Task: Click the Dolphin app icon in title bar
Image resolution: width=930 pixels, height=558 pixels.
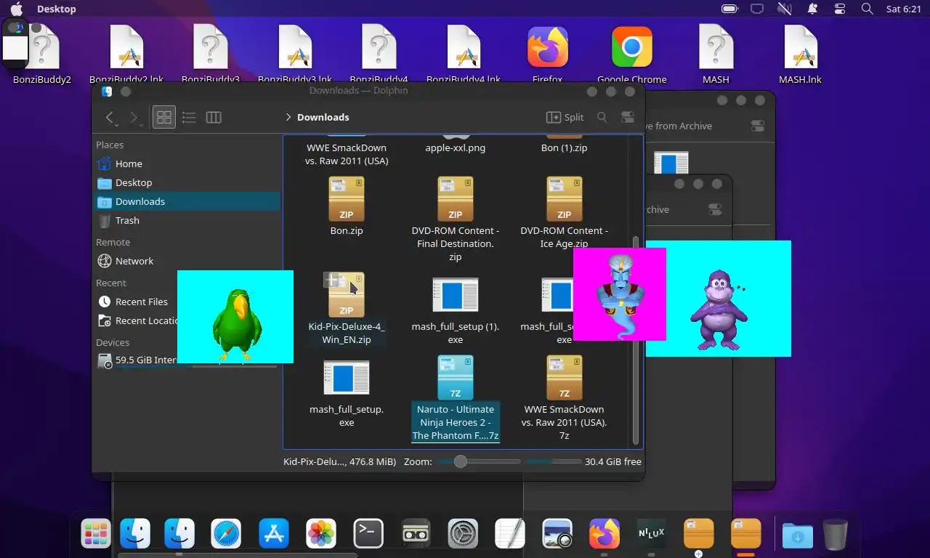Action: coord(107,92)
